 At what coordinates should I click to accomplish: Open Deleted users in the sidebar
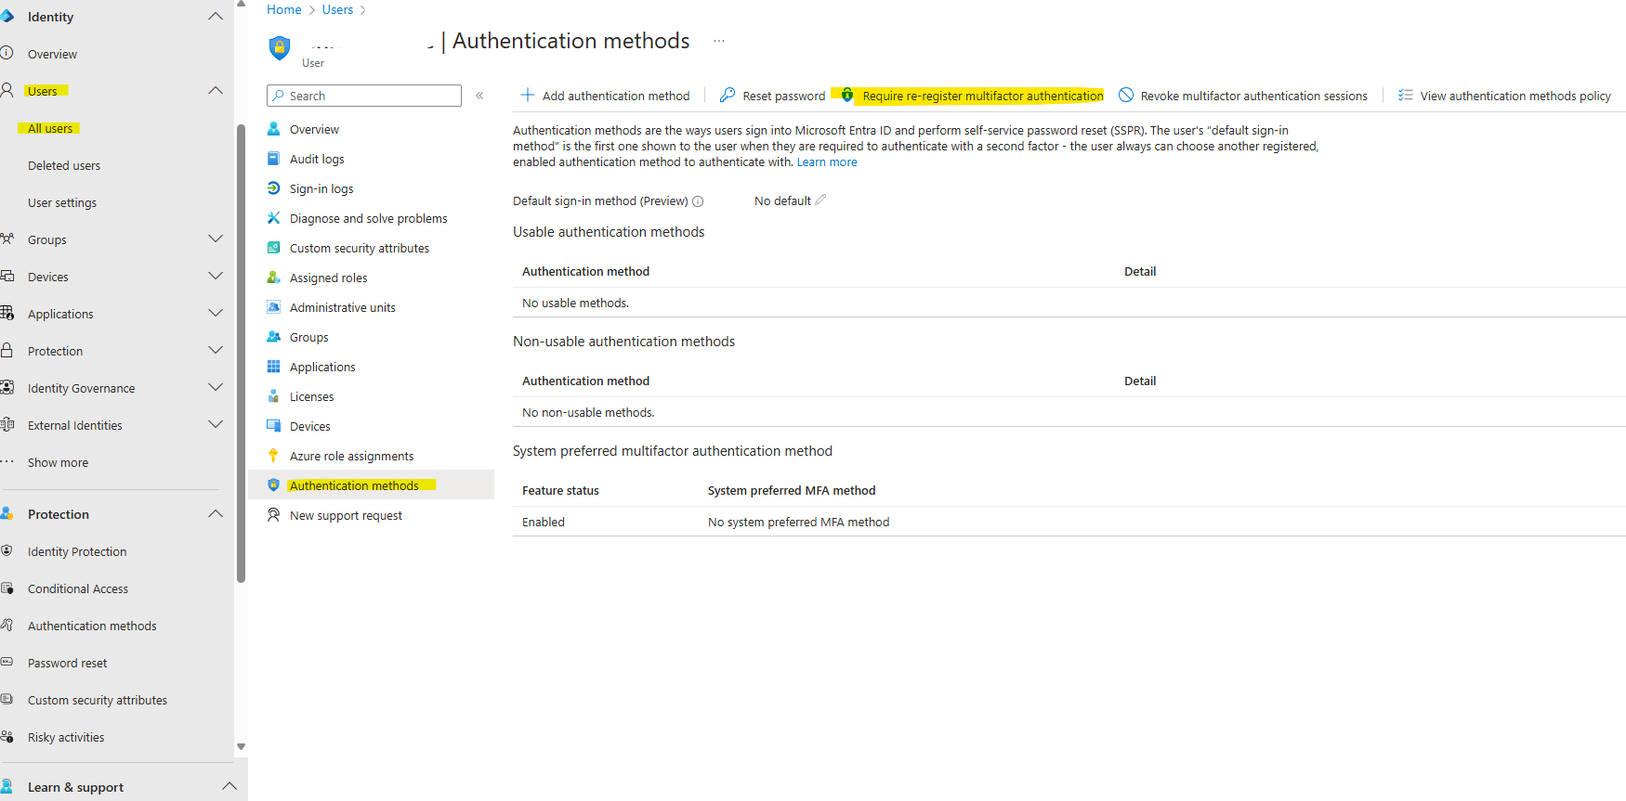[64, 165]
